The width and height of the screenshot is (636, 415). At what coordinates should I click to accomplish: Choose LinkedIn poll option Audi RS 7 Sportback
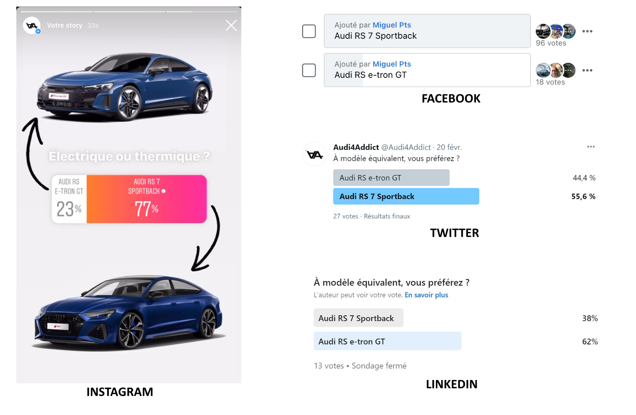click(358, 318)
